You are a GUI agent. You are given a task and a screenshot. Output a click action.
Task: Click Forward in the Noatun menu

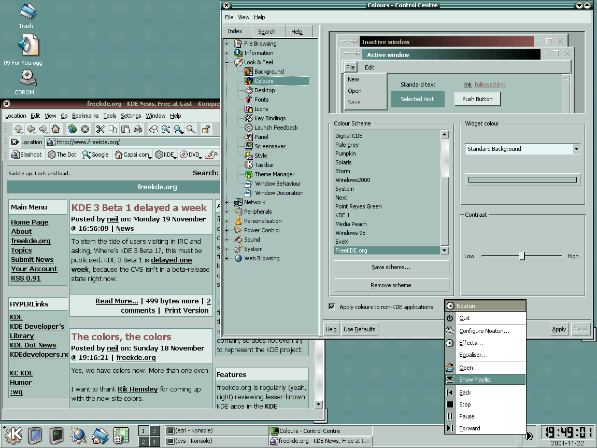click(x=485, y=428)
